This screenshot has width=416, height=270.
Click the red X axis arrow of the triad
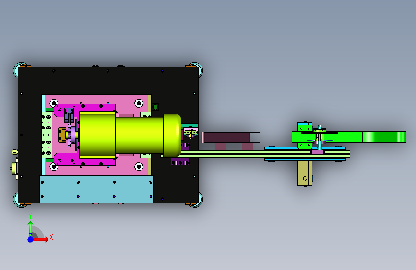41,239
